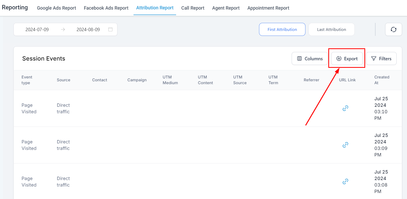Open the Filters panel
The height and width of the screenshot is (199, 407).
pyautogui.click(x=381, y=58)
